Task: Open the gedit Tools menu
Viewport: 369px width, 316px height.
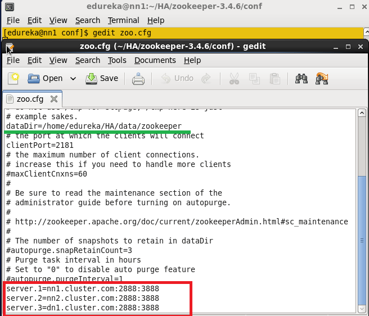Action: click(117, 60)
